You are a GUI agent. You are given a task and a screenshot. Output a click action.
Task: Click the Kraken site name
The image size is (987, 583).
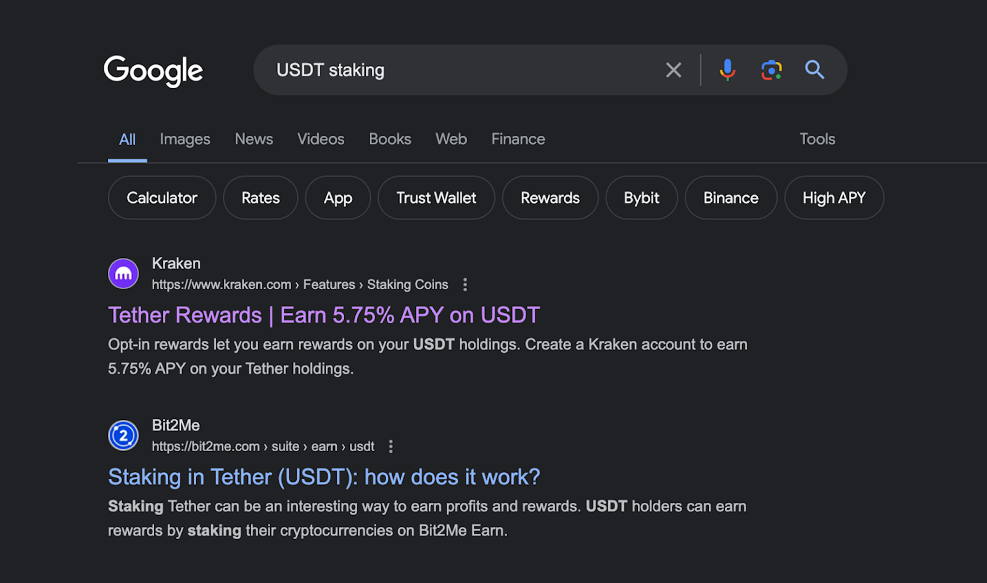point(176,263)
